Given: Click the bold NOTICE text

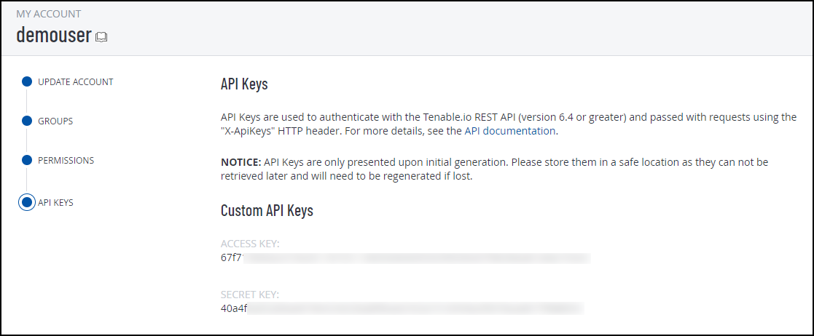Looking at the screenshot, I should [x=240, y=161].
